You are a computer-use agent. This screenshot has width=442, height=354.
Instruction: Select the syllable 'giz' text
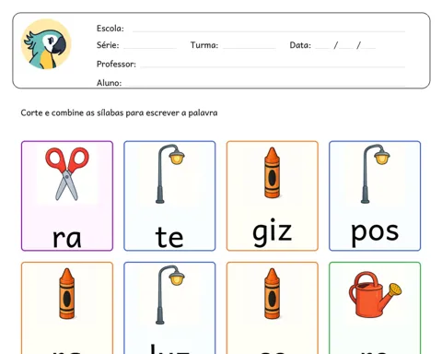[x=272, y=232]
